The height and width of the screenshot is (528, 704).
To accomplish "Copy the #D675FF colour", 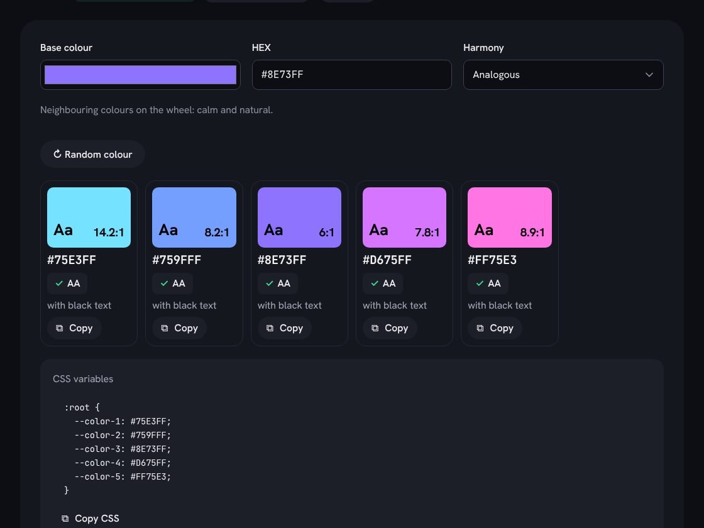I will click(390, 328).
